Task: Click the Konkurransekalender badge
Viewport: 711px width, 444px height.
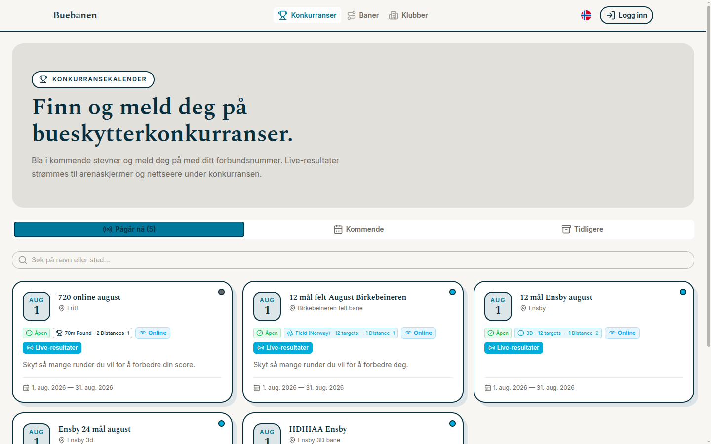Action: [93, 79]
